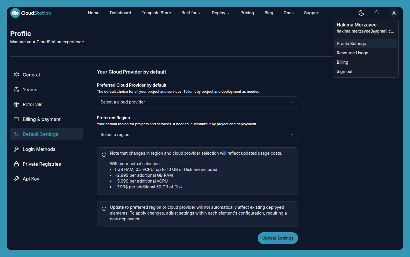The image size is (410, 257).
Task: Expand the Built for menu
Action: coord(191,13)
